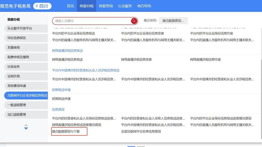Choose 税费申报及缴纳 from the sidebar

(18, 57)
